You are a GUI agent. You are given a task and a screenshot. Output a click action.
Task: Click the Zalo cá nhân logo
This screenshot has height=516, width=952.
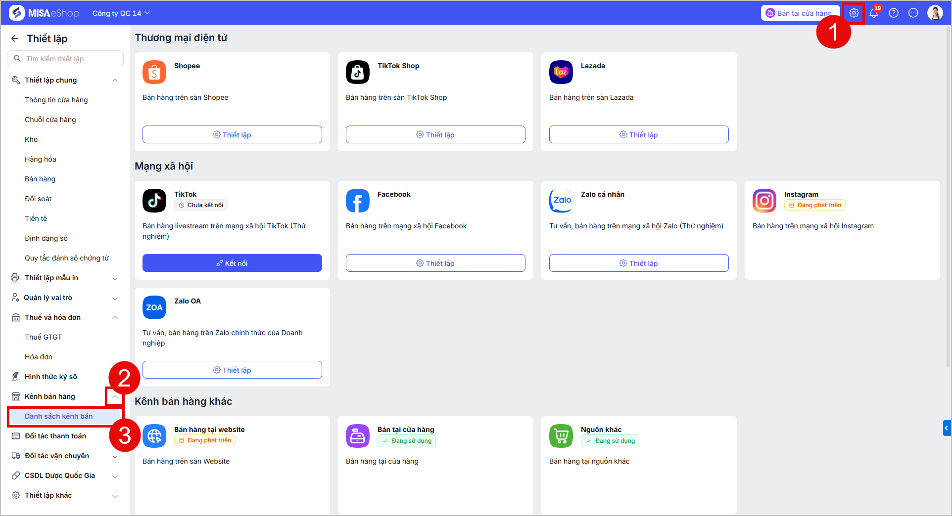tap(561, 201)
